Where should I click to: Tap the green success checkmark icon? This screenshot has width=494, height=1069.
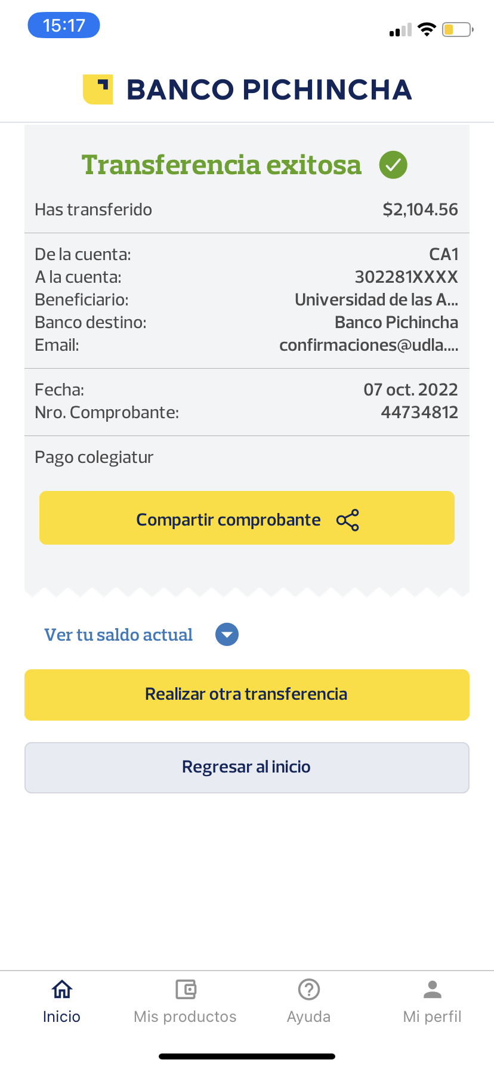pos(393,165)
